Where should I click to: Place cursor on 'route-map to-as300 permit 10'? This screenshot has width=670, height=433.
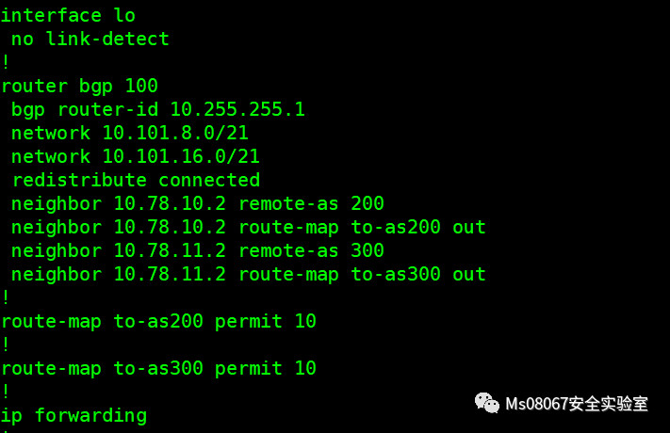coord(158,368)
